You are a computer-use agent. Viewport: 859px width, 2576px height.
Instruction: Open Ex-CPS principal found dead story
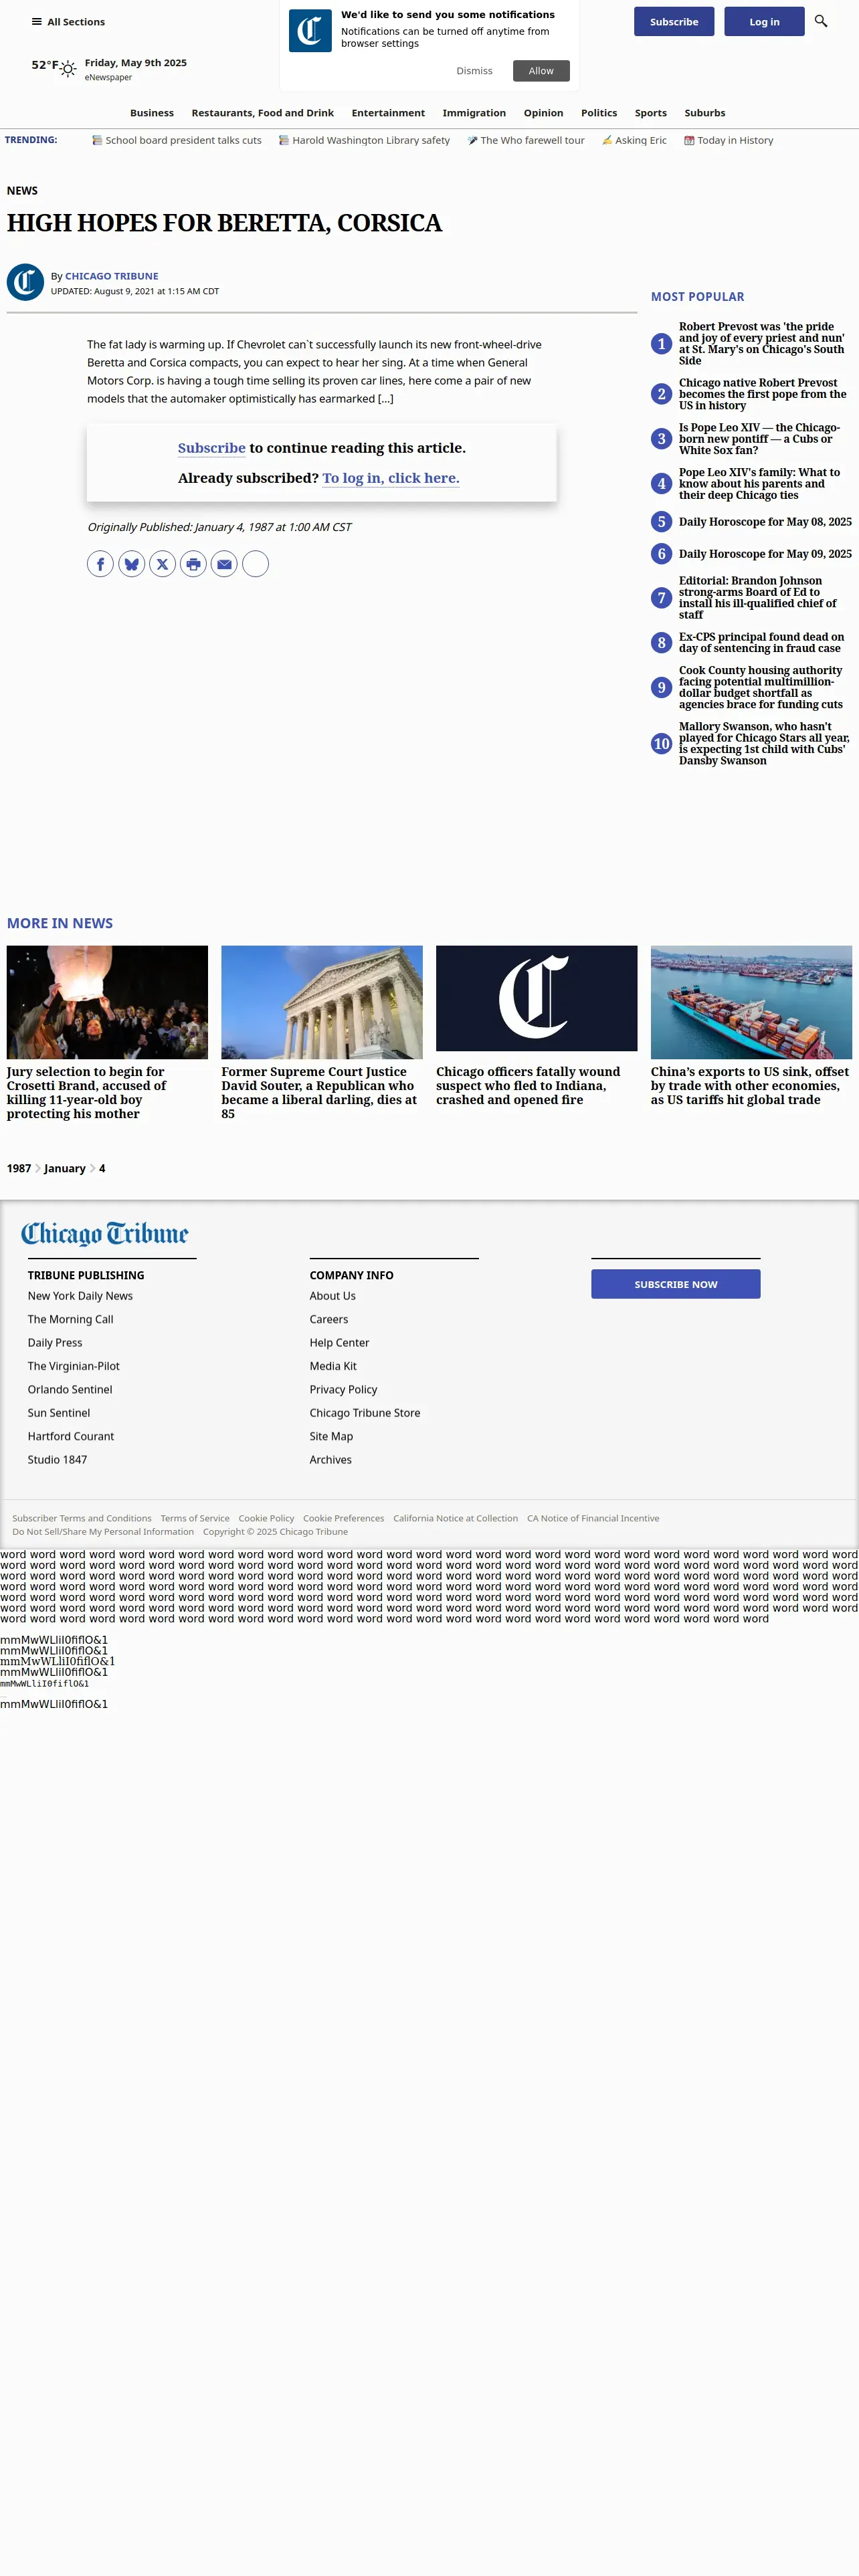pos(762,642)
